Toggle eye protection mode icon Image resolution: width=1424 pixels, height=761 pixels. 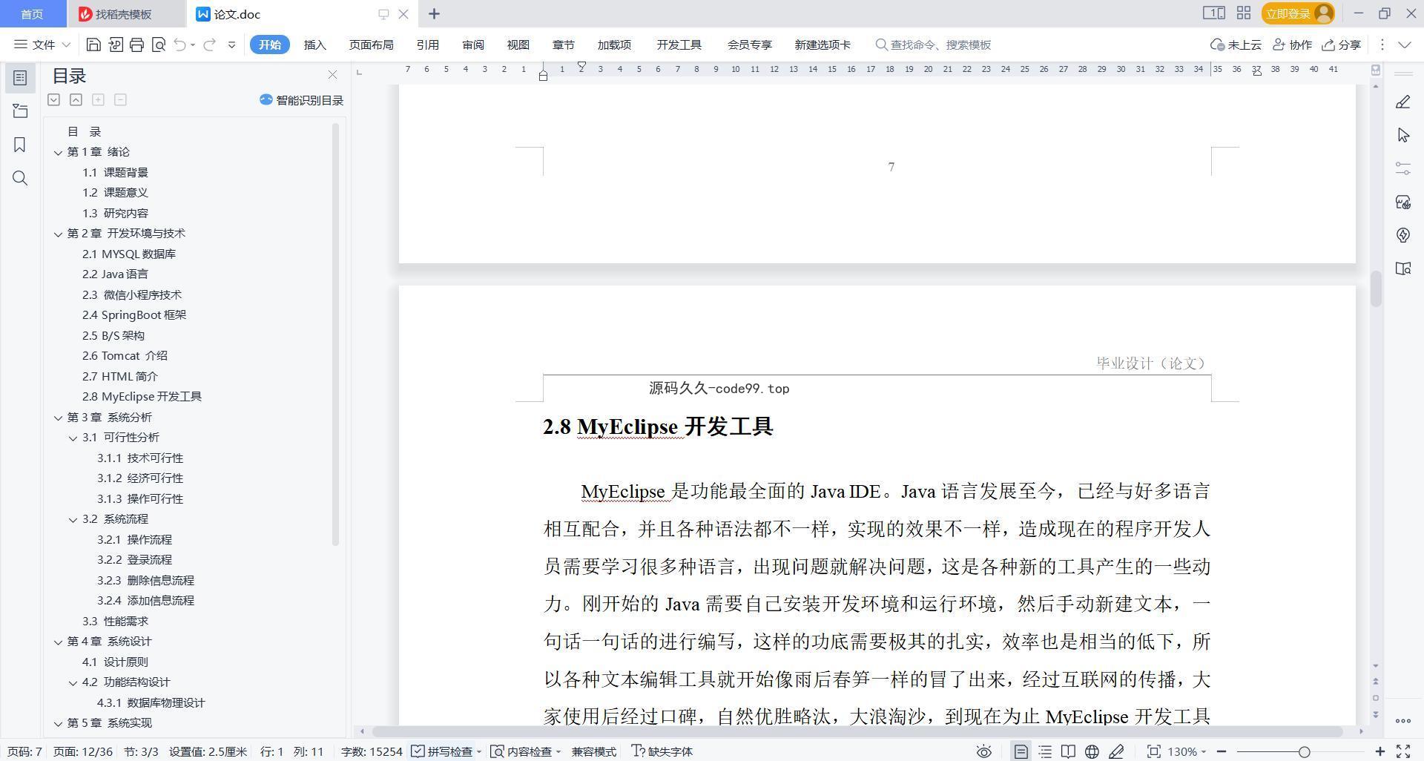coord(983,751)
